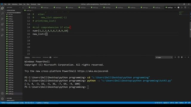Image resolution: width=191 pixels, height=107 pixels.
Task: Open the Explorer panel ellipsis menu
Action: (20, 7)
